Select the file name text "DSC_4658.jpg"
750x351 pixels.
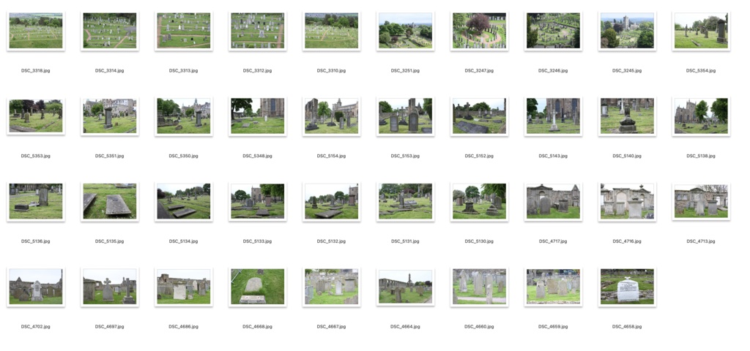pyautogui.click(x=627, y=327)
